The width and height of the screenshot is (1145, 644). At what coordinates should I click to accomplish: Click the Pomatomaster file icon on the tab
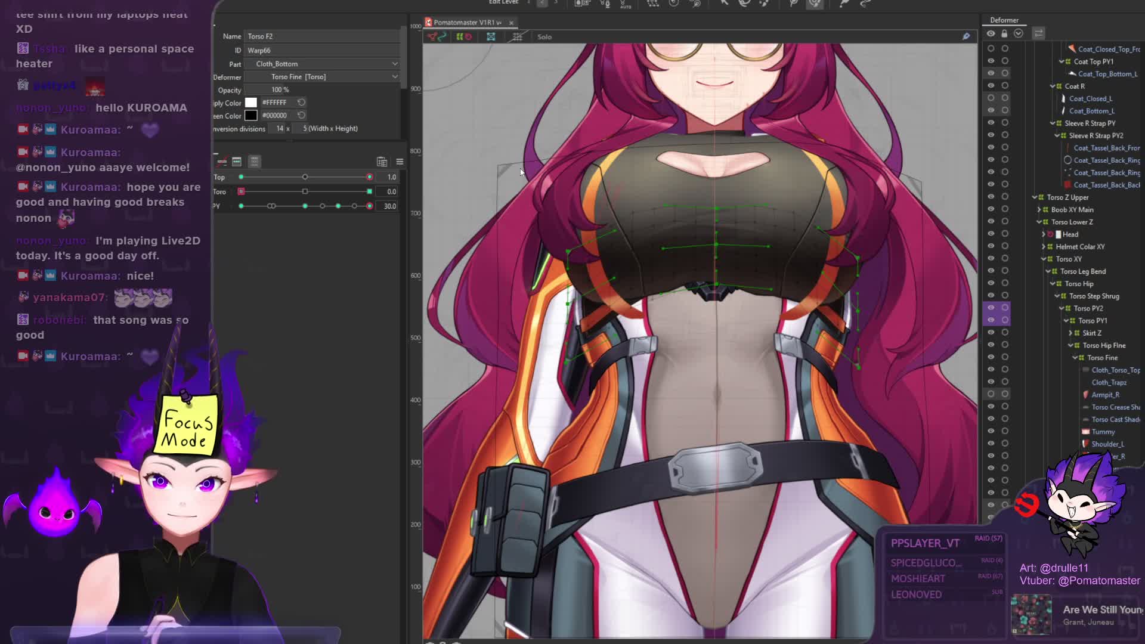tap(428, 23)
